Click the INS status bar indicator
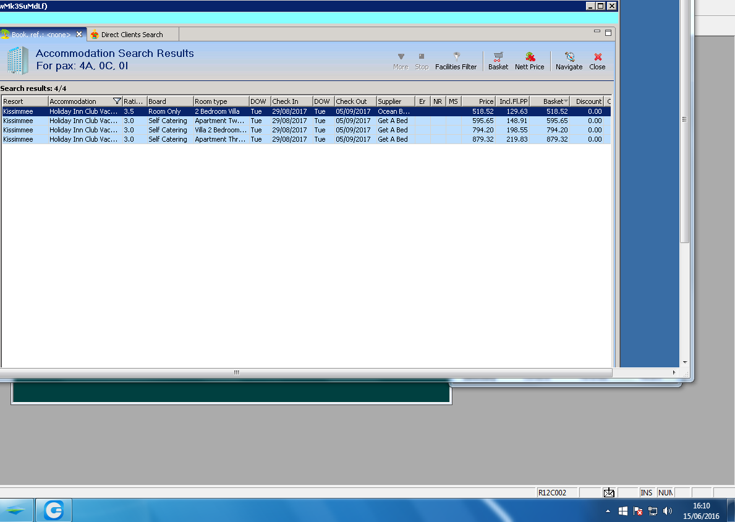The height and width of the screenshot is (522, 735). tap(647, 492)
